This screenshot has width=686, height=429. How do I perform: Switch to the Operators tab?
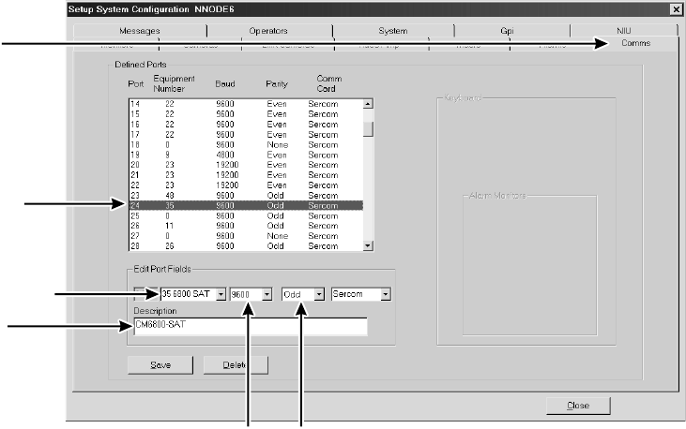tap(268, 31)
